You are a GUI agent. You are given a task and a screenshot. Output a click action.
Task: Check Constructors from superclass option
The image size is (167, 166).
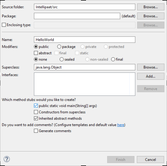click(36, 112)
